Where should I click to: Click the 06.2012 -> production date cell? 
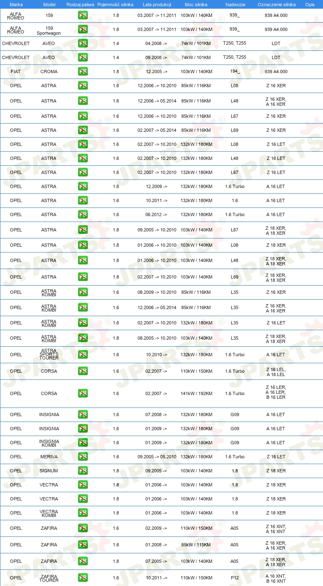click(x=157, y=214)
